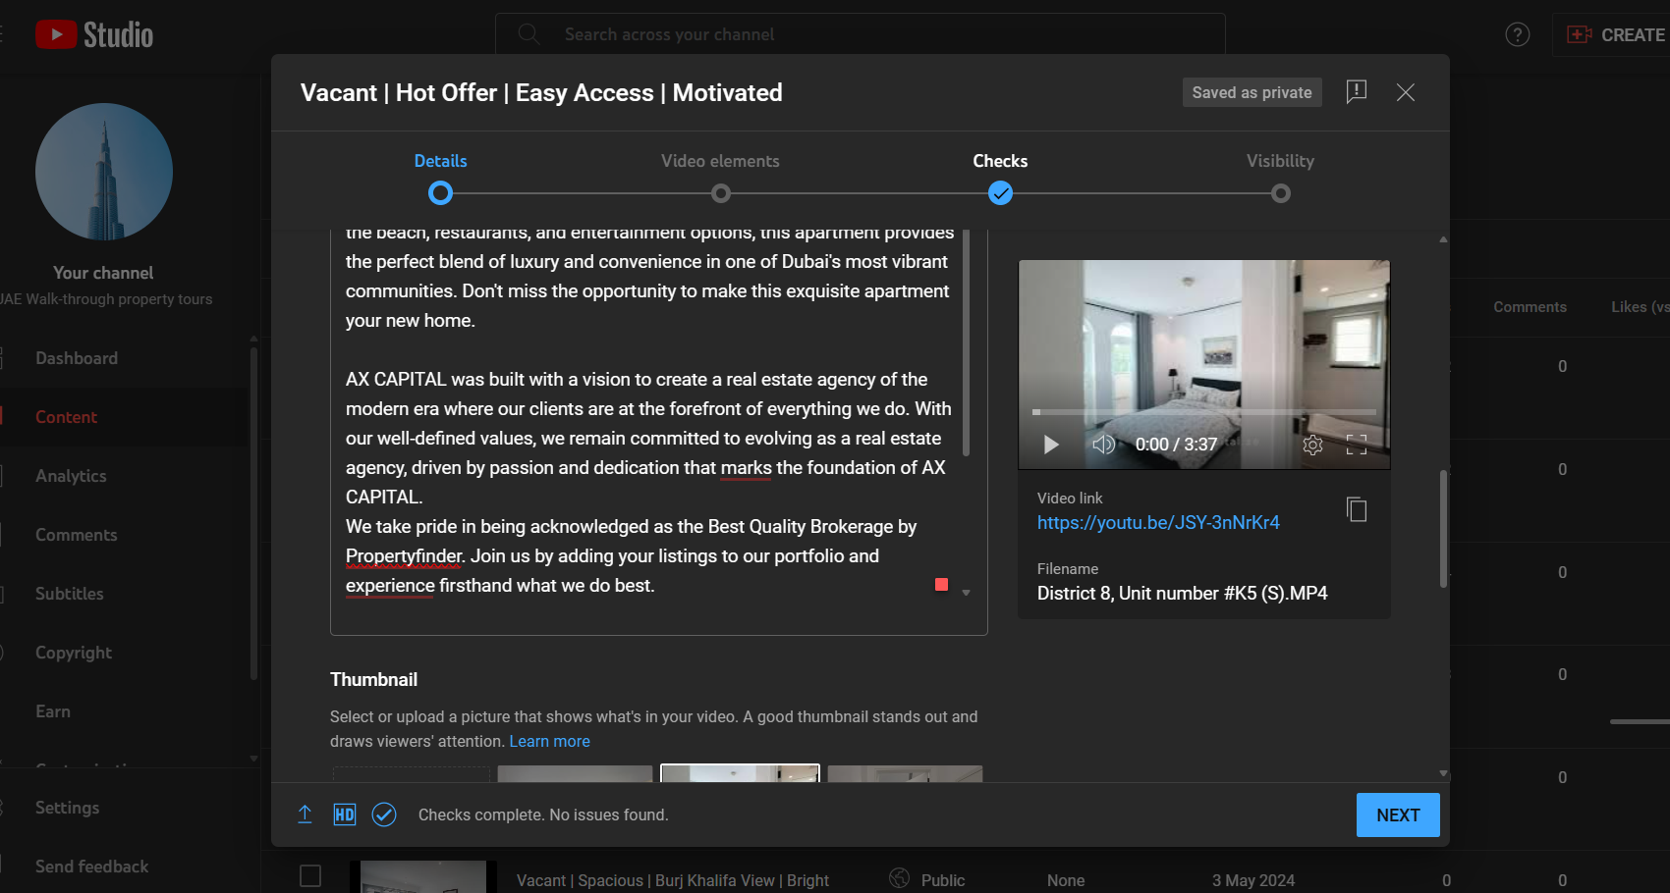Open the Burj Khalifa View video thumbnail

click(423, 876)
